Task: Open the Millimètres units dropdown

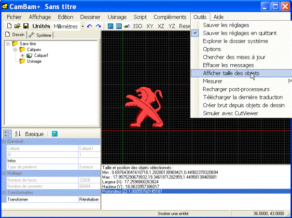Action: 83,26
